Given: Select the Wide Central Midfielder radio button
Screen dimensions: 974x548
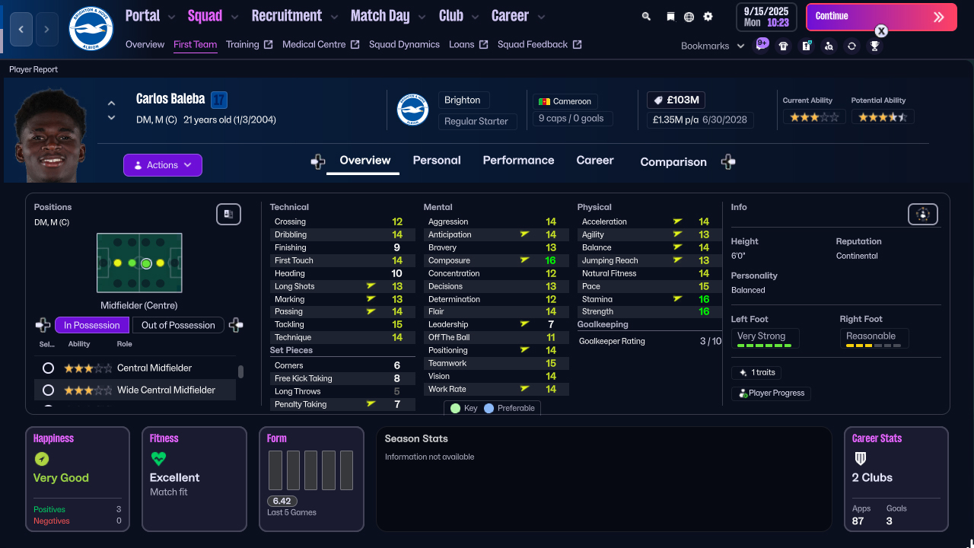Looking at the screenshot, I should pos(48,390).
